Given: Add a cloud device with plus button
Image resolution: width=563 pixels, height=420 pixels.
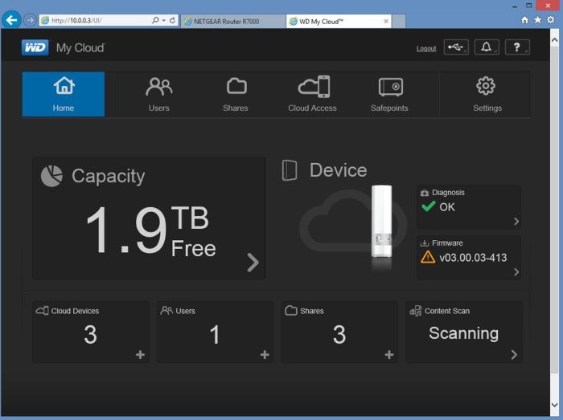Looking at the screenshot, I should coord(140,354).
